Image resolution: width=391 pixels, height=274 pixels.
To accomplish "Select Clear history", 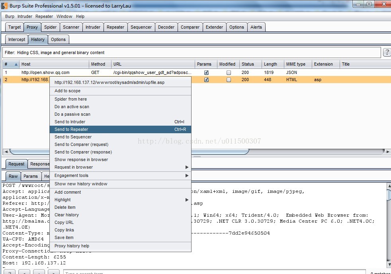I will point(120,215).
